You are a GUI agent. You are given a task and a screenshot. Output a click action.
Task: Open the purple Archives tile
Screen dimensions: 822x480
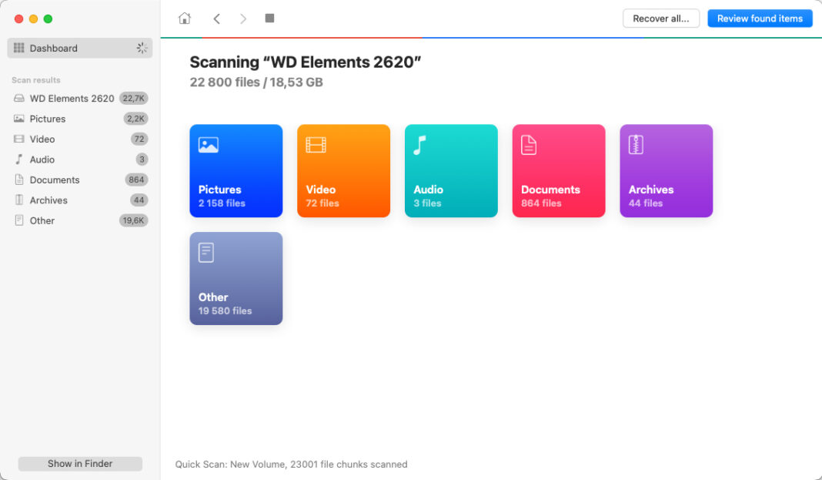(x=667, y=170)
